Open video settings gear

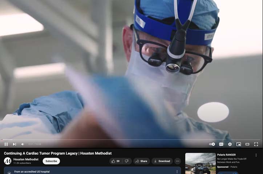(x=230, y=144)
